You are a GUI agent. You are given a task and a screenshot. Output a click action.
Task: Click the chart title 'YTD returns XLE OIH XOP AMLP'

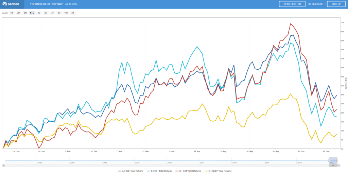click(47, 4)
